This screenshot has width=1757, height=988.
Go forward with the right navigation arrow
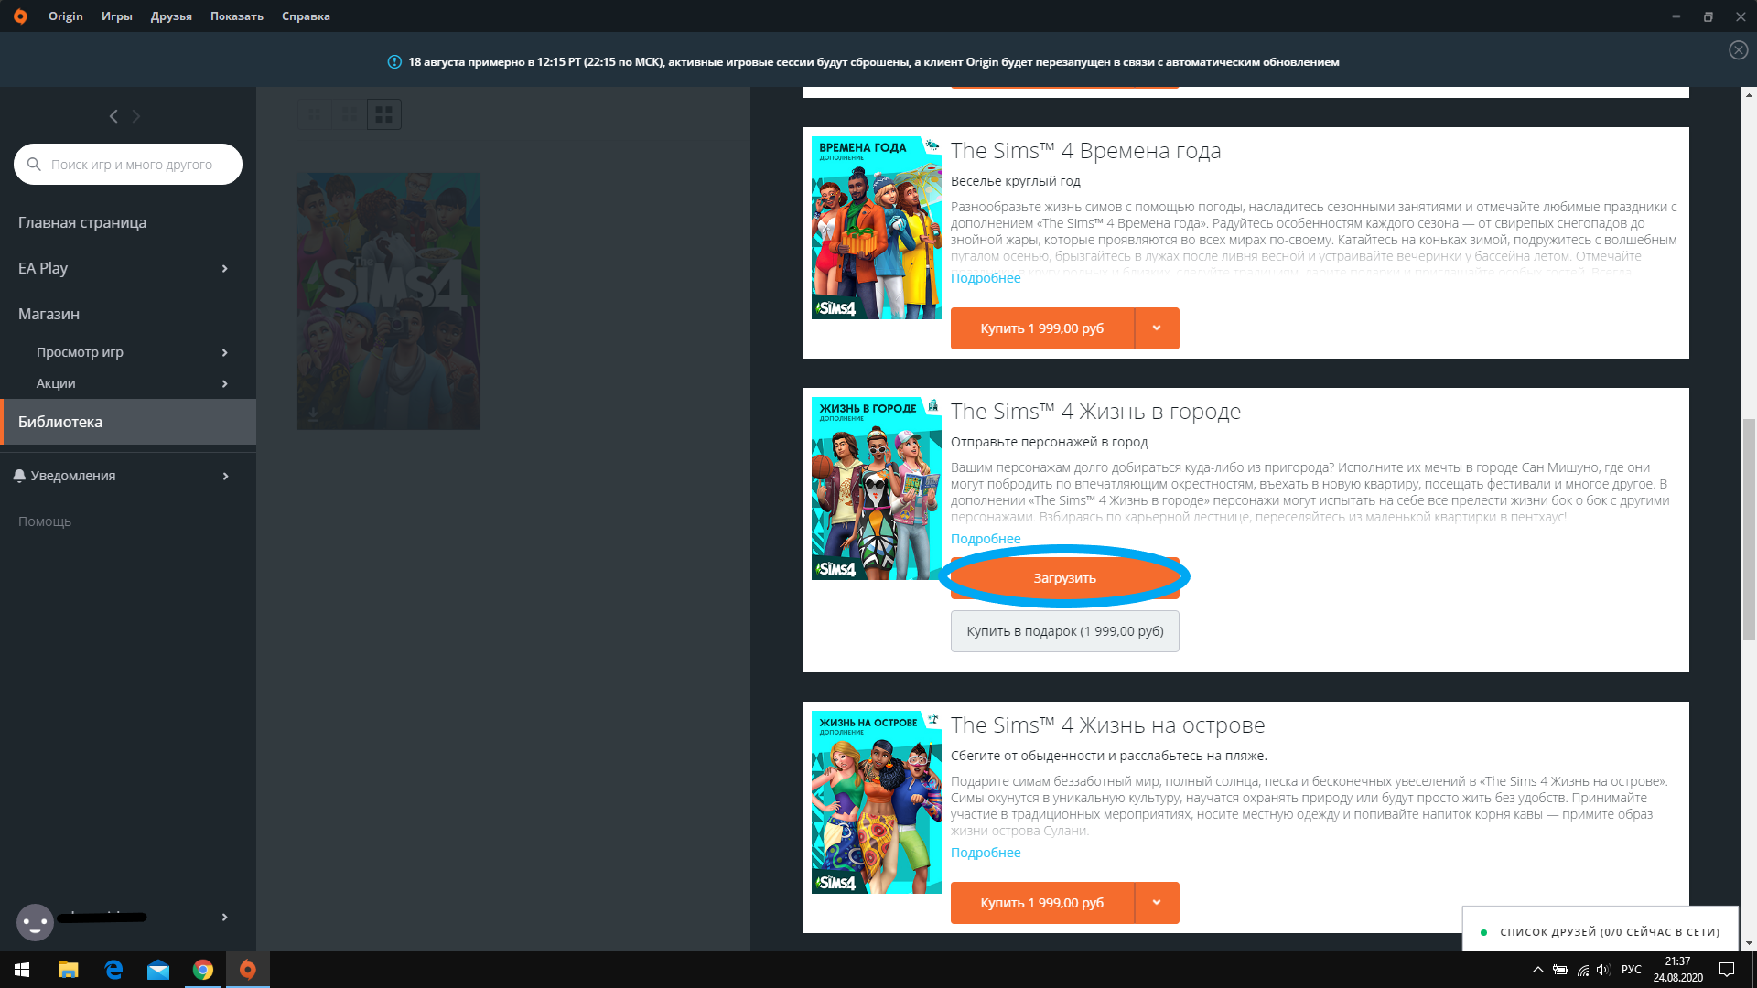[136, 116]
